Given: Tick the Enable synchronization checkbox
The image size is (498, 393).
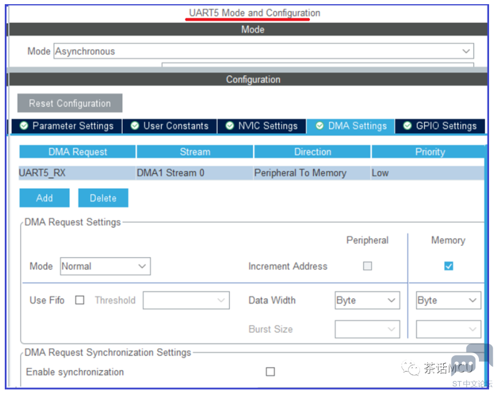Looking at the screenshot, I should pyautogui.click(x=270, y=372).
